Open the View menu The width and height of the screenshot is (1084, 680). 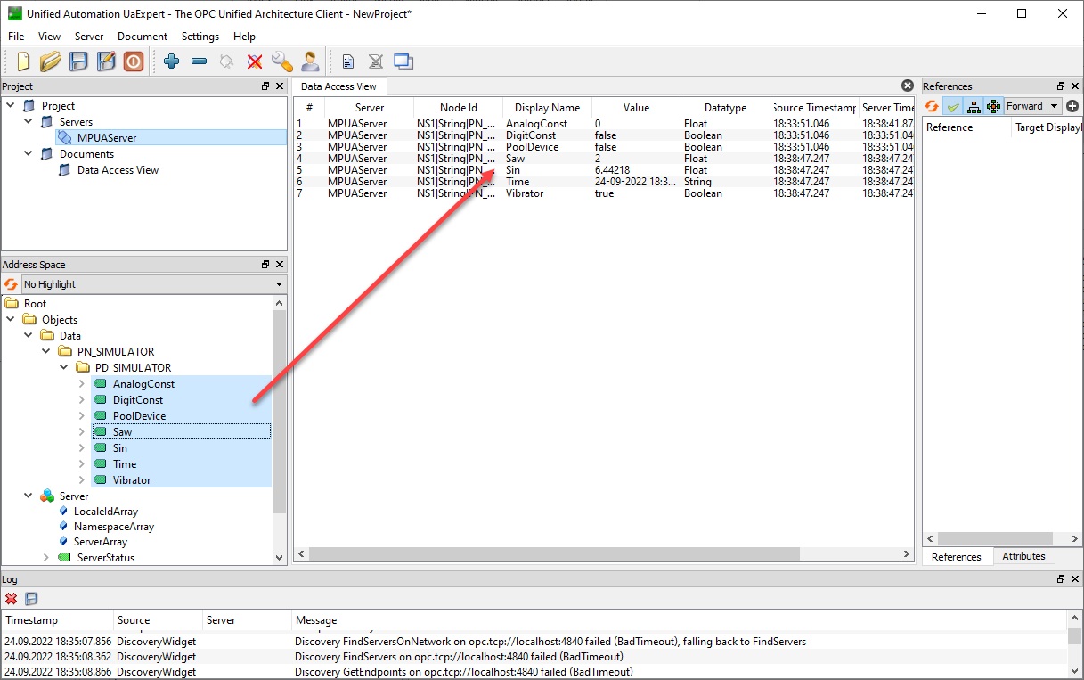click(x=50, y=37)
